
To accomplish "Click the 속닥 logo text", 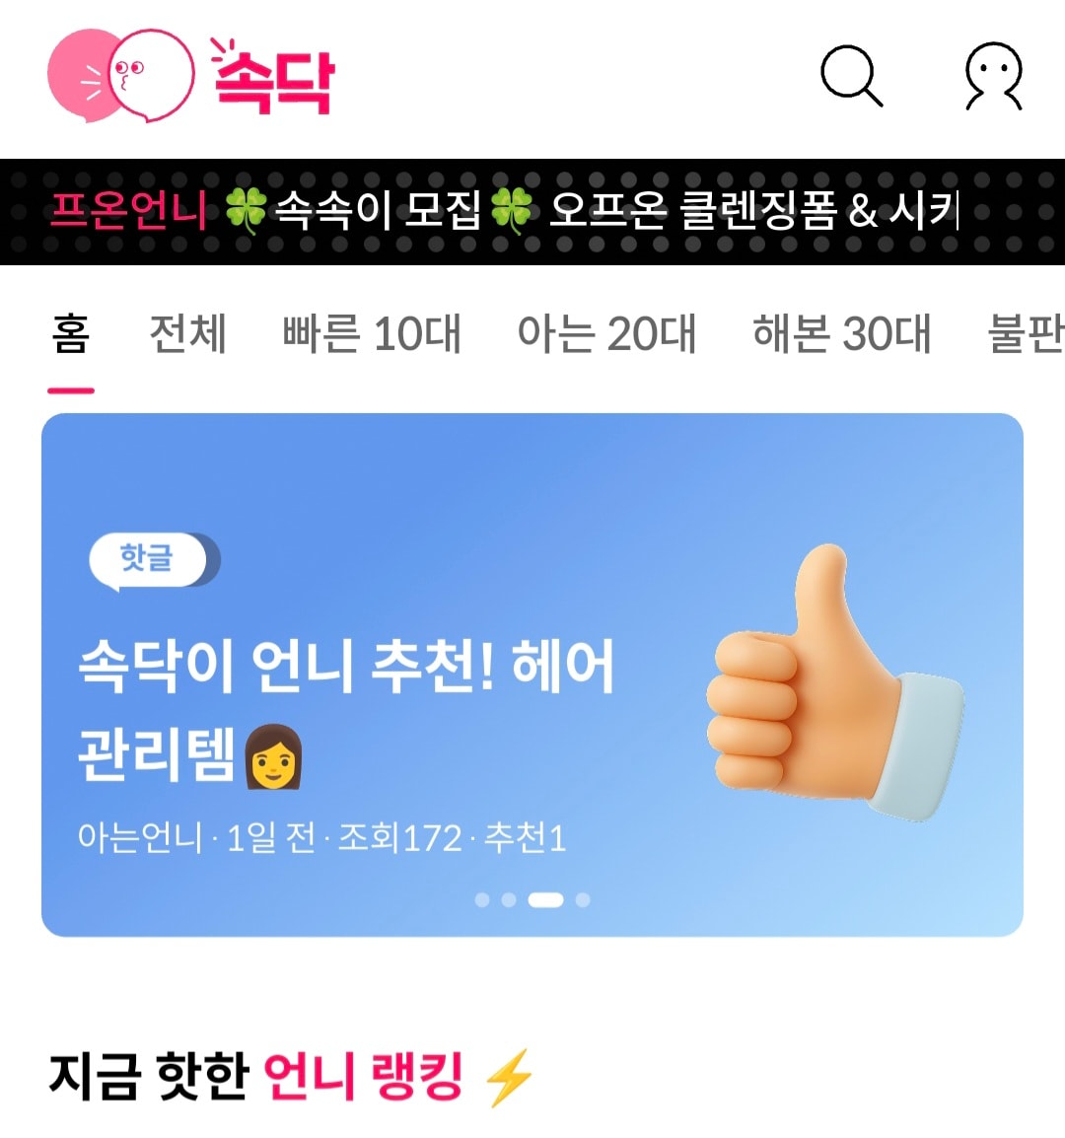I will click(x=271, y=78).
